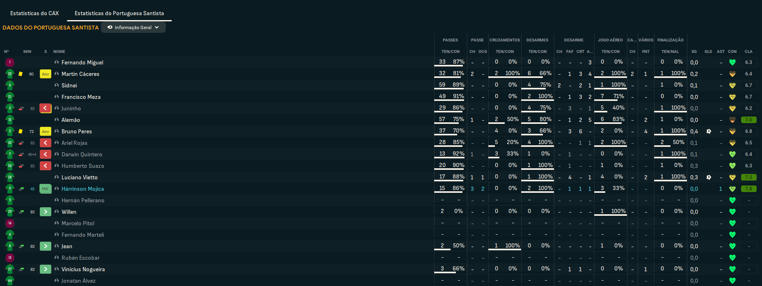Click Luciano Vietto's 7.3 rating badge
Viewport: 762px width, 286px height.
748,177
